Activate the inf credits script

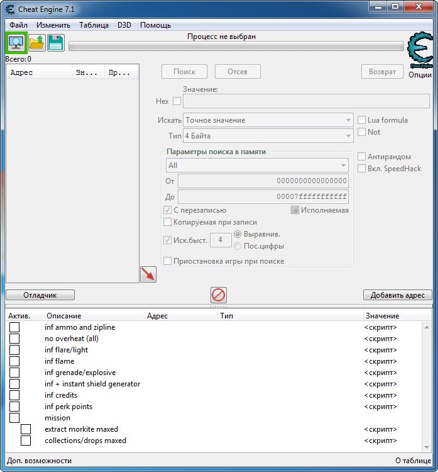coord(14,395)
